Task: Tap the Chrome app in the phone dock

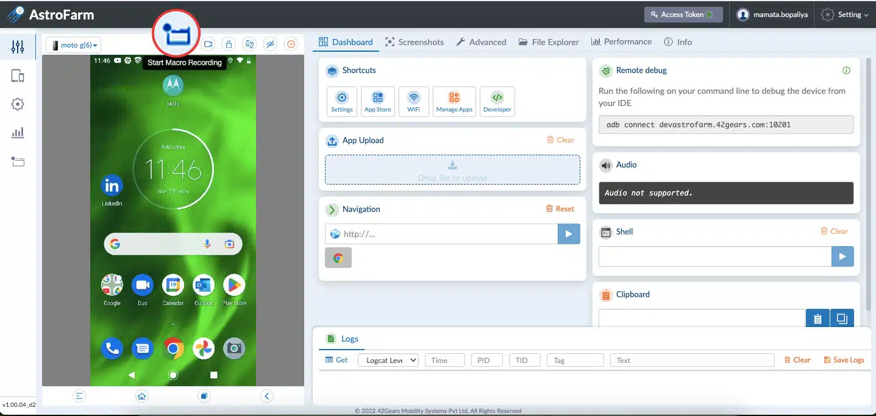Action: click(173, 348)
